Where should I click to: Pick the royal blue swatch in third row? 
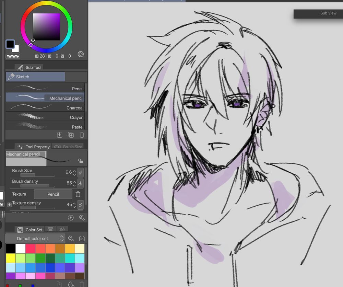50,267
